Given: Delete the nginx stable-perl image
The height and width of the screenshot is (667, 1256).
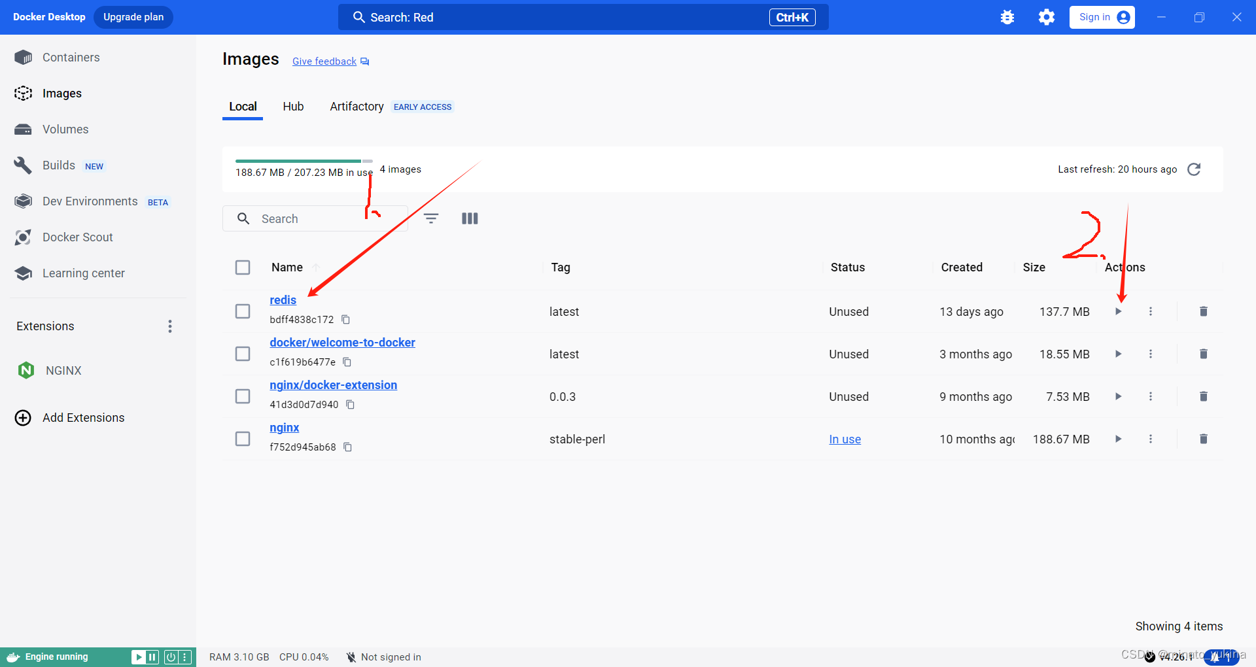Looking at the screenshot, I should click(x=1204, y=439).
